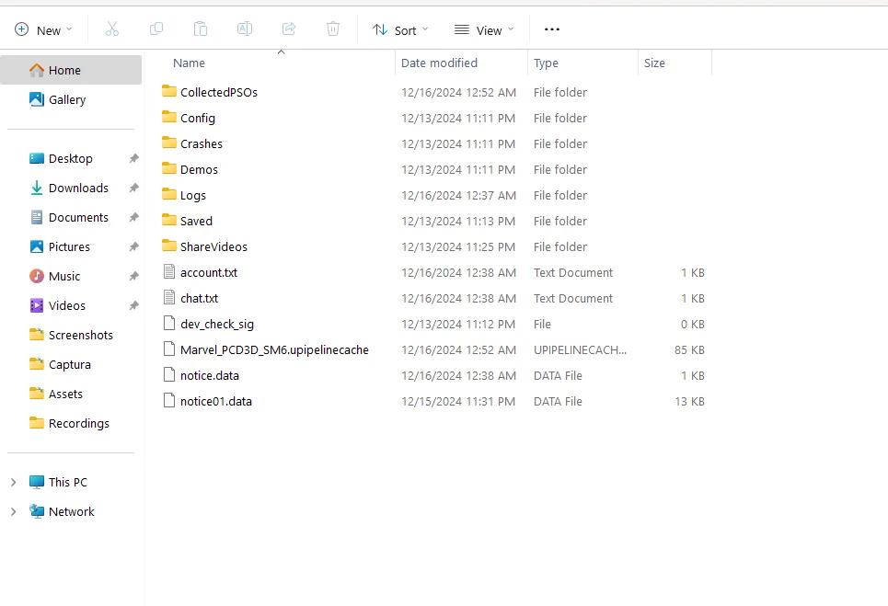888x606 pixels.
Task: Unpin Desktop using its pin icon
Action: (133, 158)
